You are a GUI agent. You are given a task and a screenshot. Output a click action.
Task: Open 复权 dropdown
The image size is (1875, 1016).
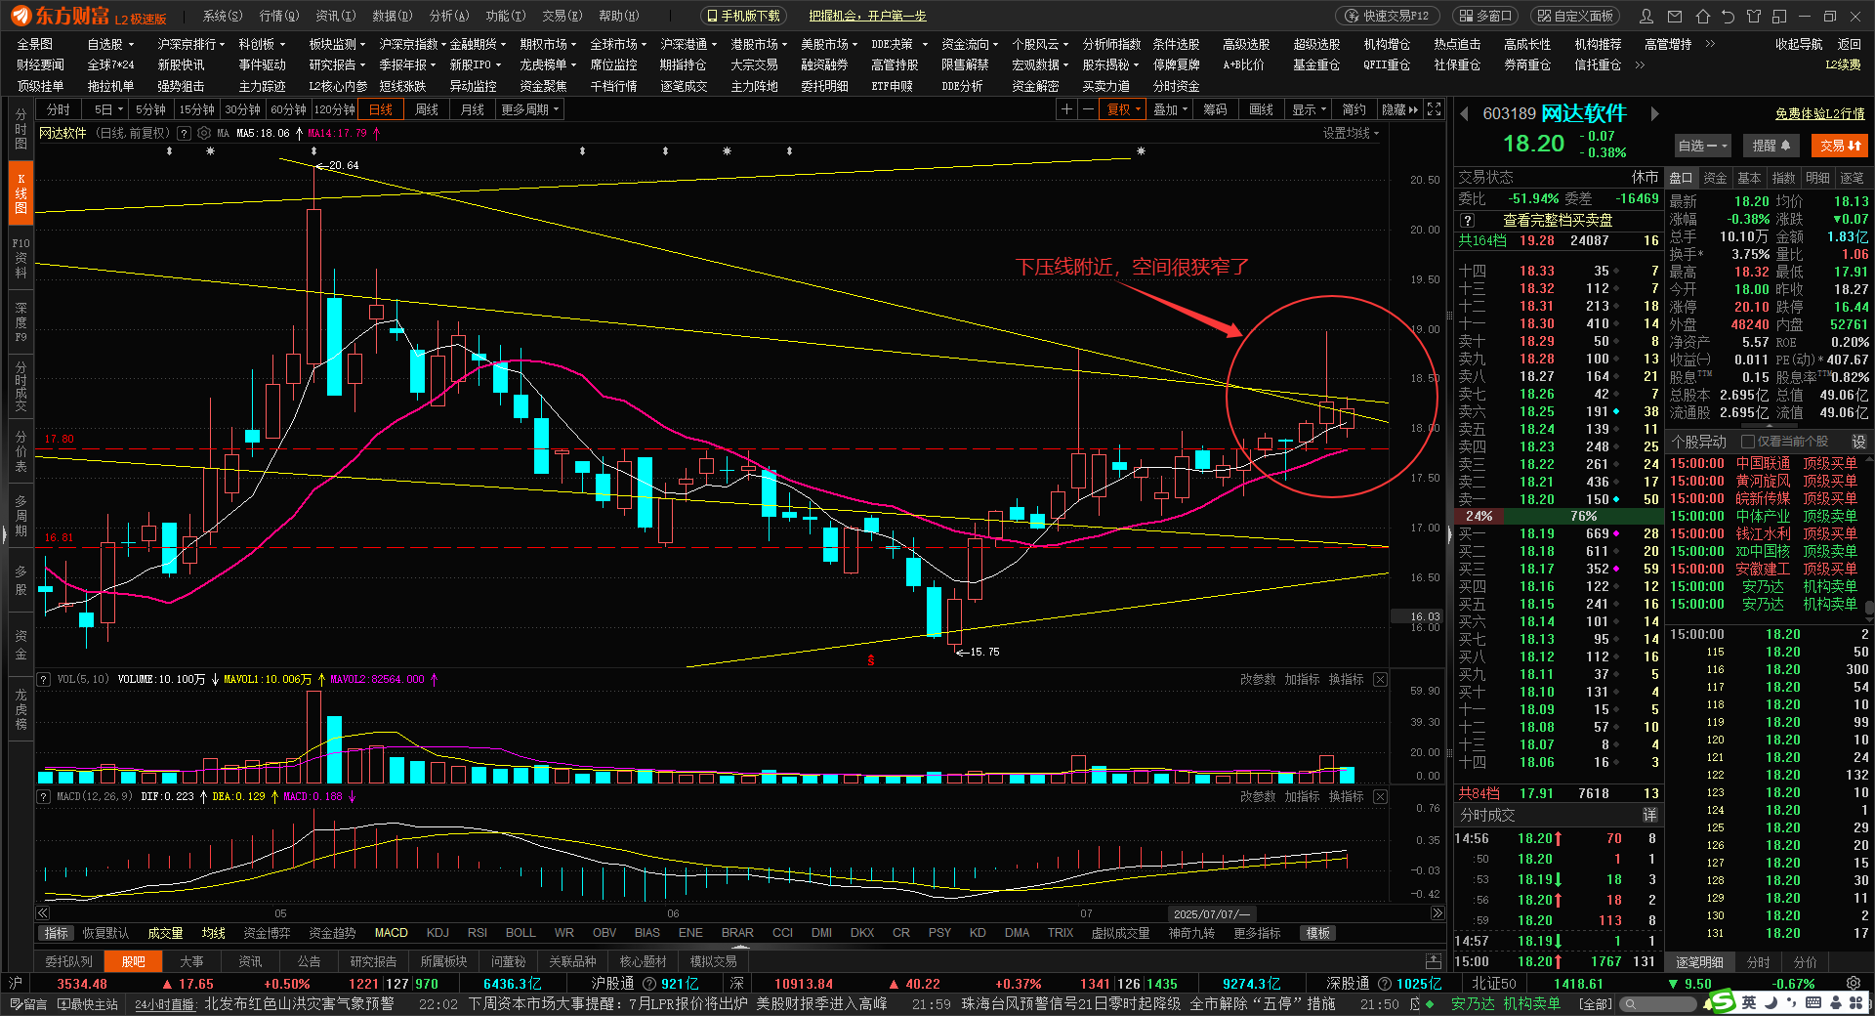click(x=1123, y=109)
